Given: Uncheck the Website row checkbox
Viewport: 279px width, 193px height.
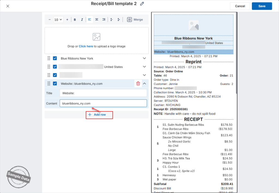Looking at the screenshot, I should pyautogui.click(x=55, y=83).
